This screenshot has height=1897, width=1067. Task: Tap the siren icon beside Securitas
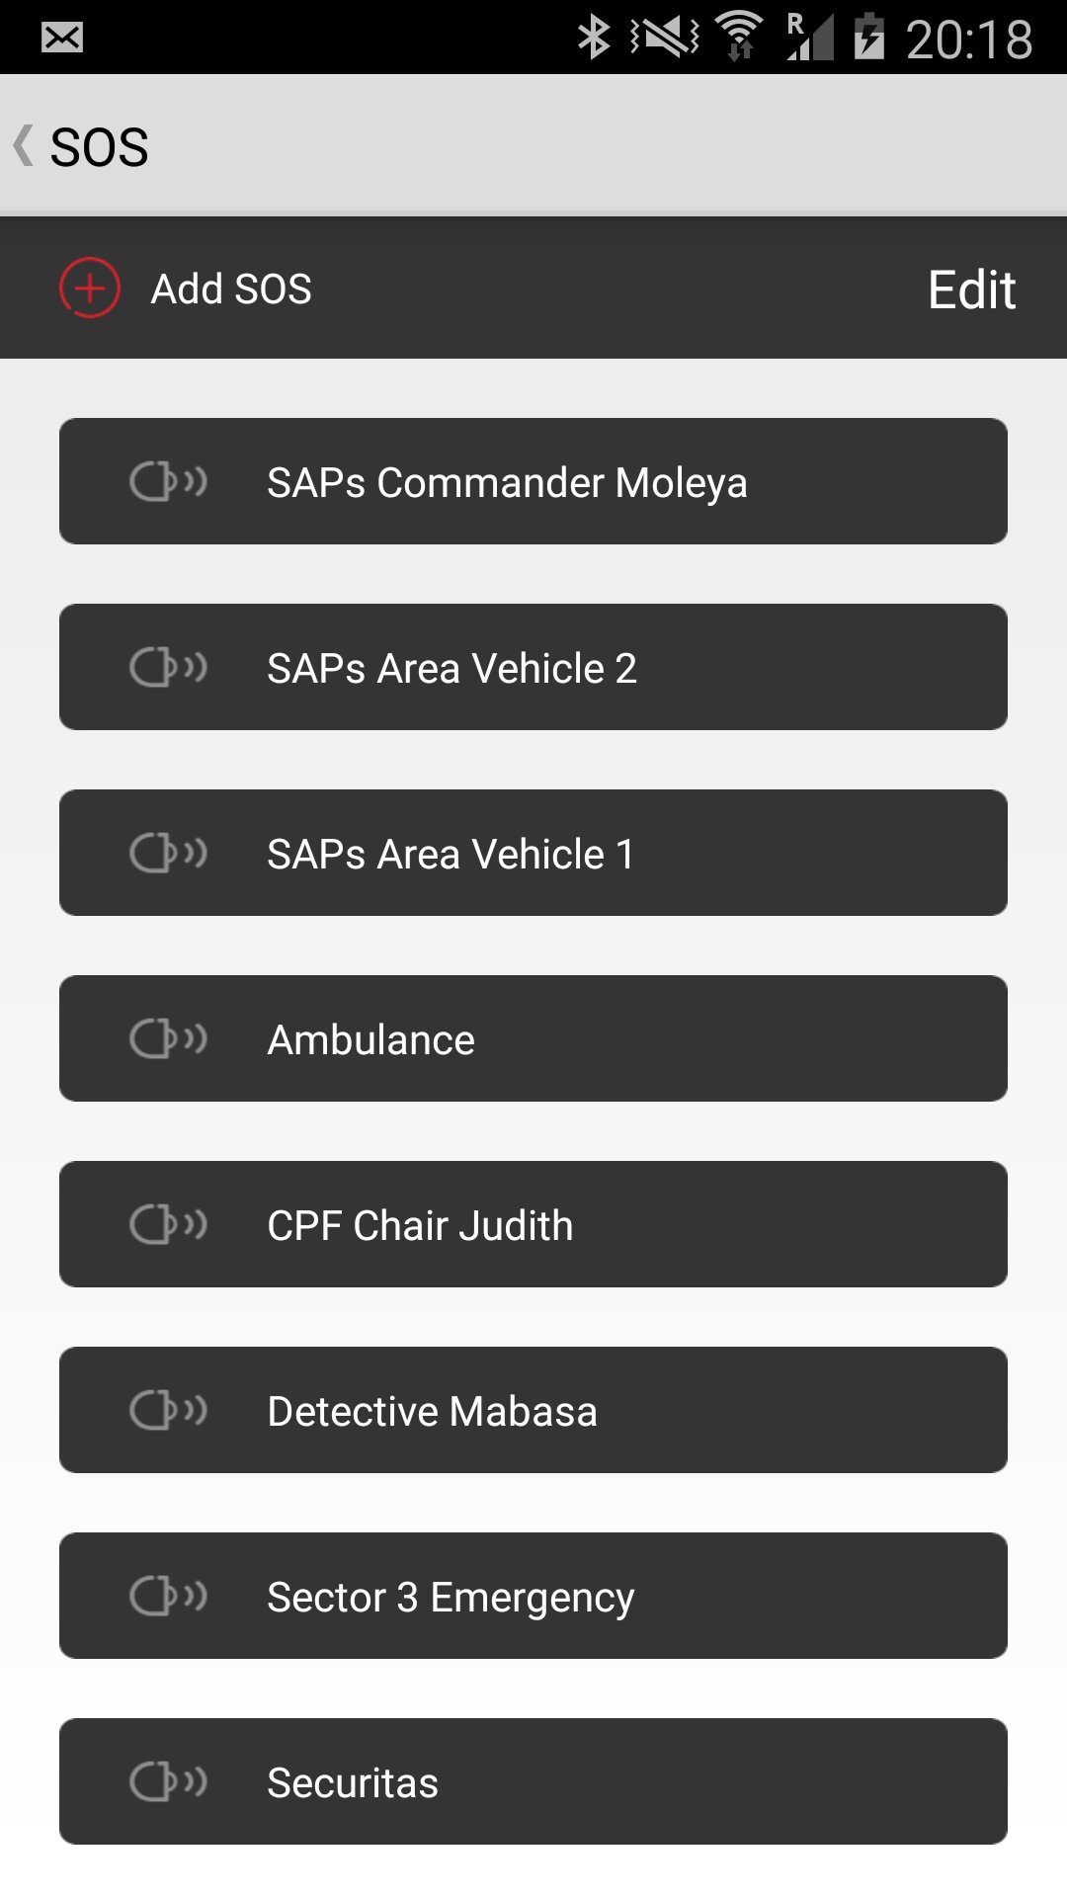click(x=168, y=1781)
